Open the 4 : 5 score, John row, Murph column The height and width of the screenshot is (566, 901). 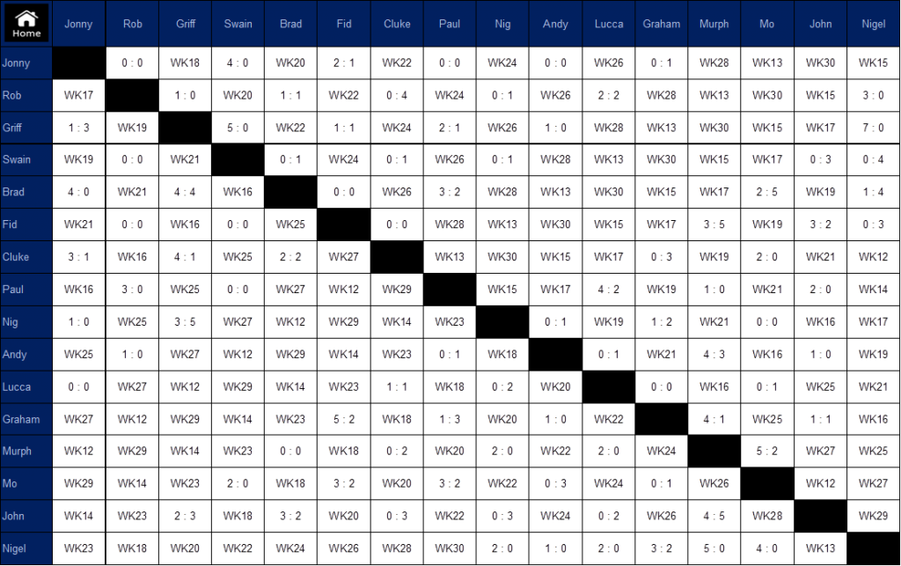pyautogui.click(x=714, y=516)
